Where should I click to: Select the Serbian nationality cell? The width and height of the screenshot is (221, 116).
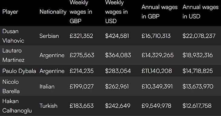(x=49, y=36)
